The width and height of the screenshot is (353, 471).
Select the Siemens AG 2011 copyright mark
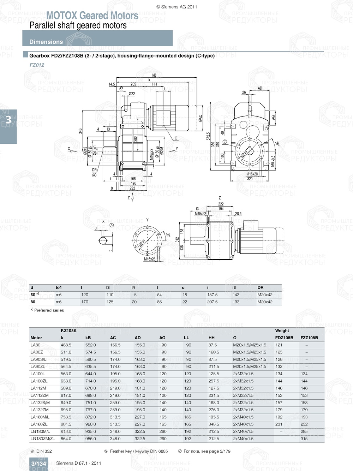pos(176,6)
